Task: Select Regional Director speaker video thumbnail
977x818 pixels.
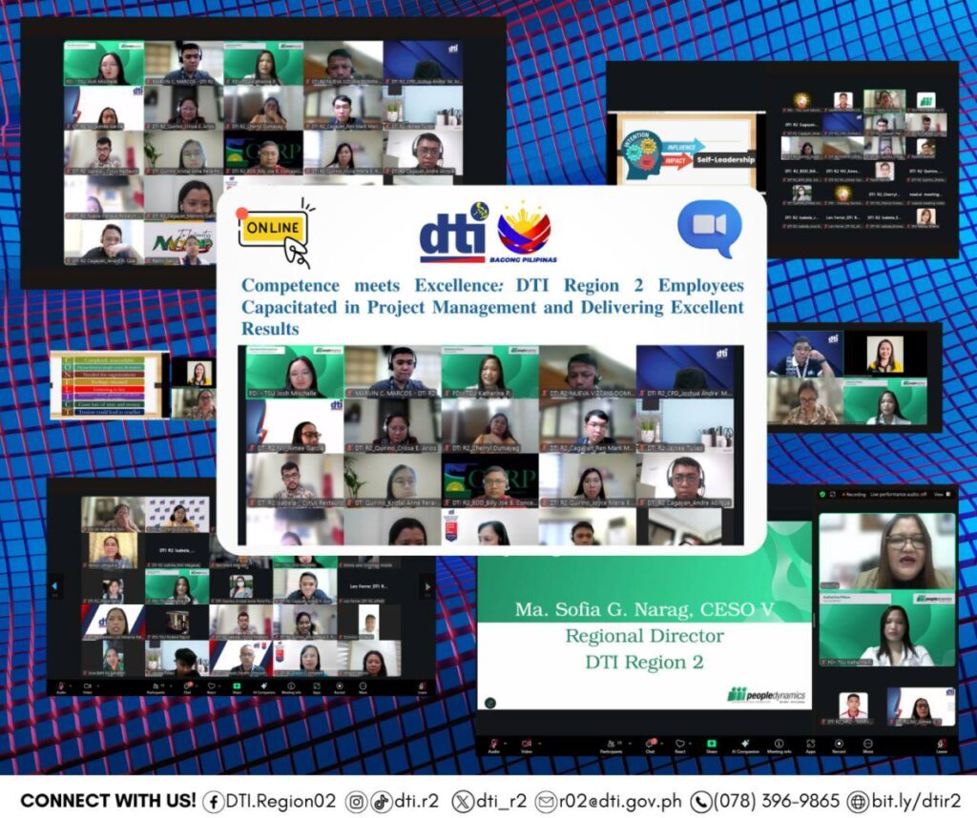Action: 887,551
